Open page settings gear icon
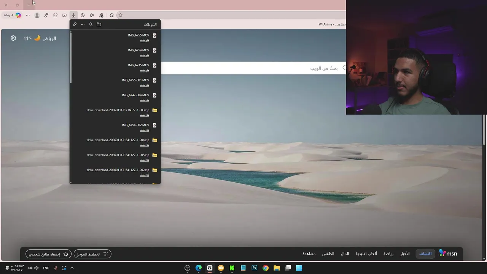 click(13, 38)
